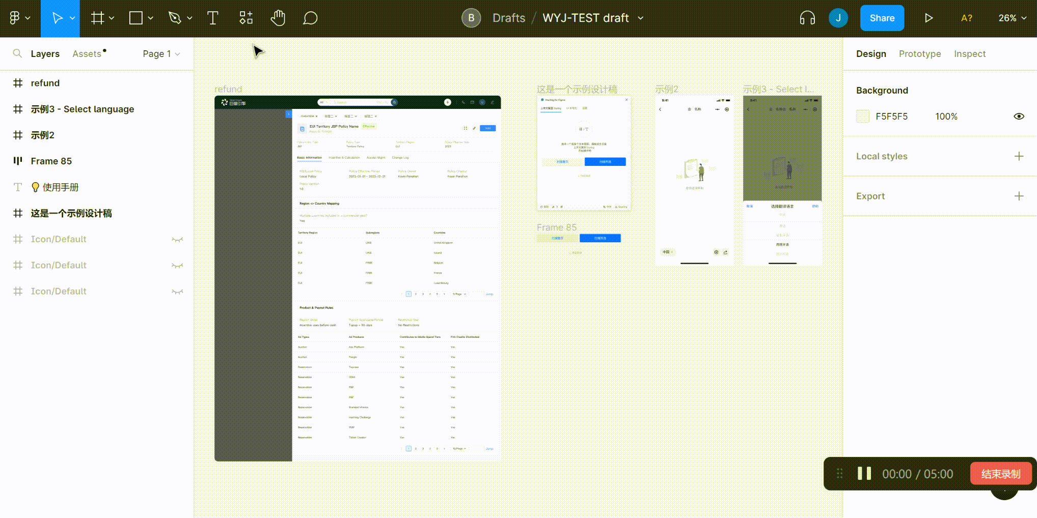
Task: Select the Rectangle shape tool
Action: click(x=136, y=18)
